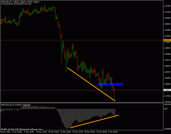The height and width of the screenshot is (134, 171).
Task: Click the 7 Dec 20:00 time label
Action: click(x=29, y=132)
